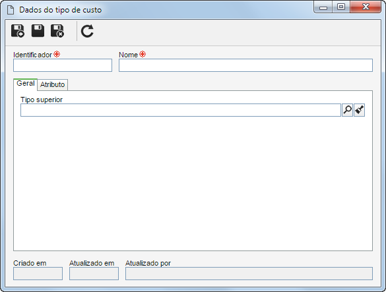Click the Tipo superior label
The height and width of the screenshot is (292, 386).
[x=42, y=100]
